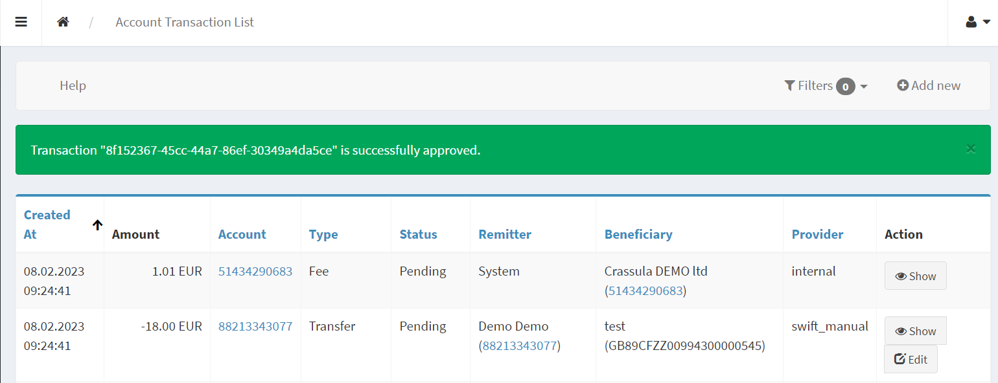
Task: Click the Help menu item
Action: tap(72, 85)
